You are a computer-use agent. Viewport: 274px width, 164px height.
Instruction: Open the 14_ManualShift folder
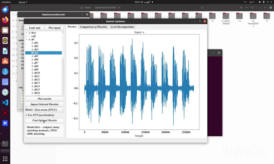(253, 19)
